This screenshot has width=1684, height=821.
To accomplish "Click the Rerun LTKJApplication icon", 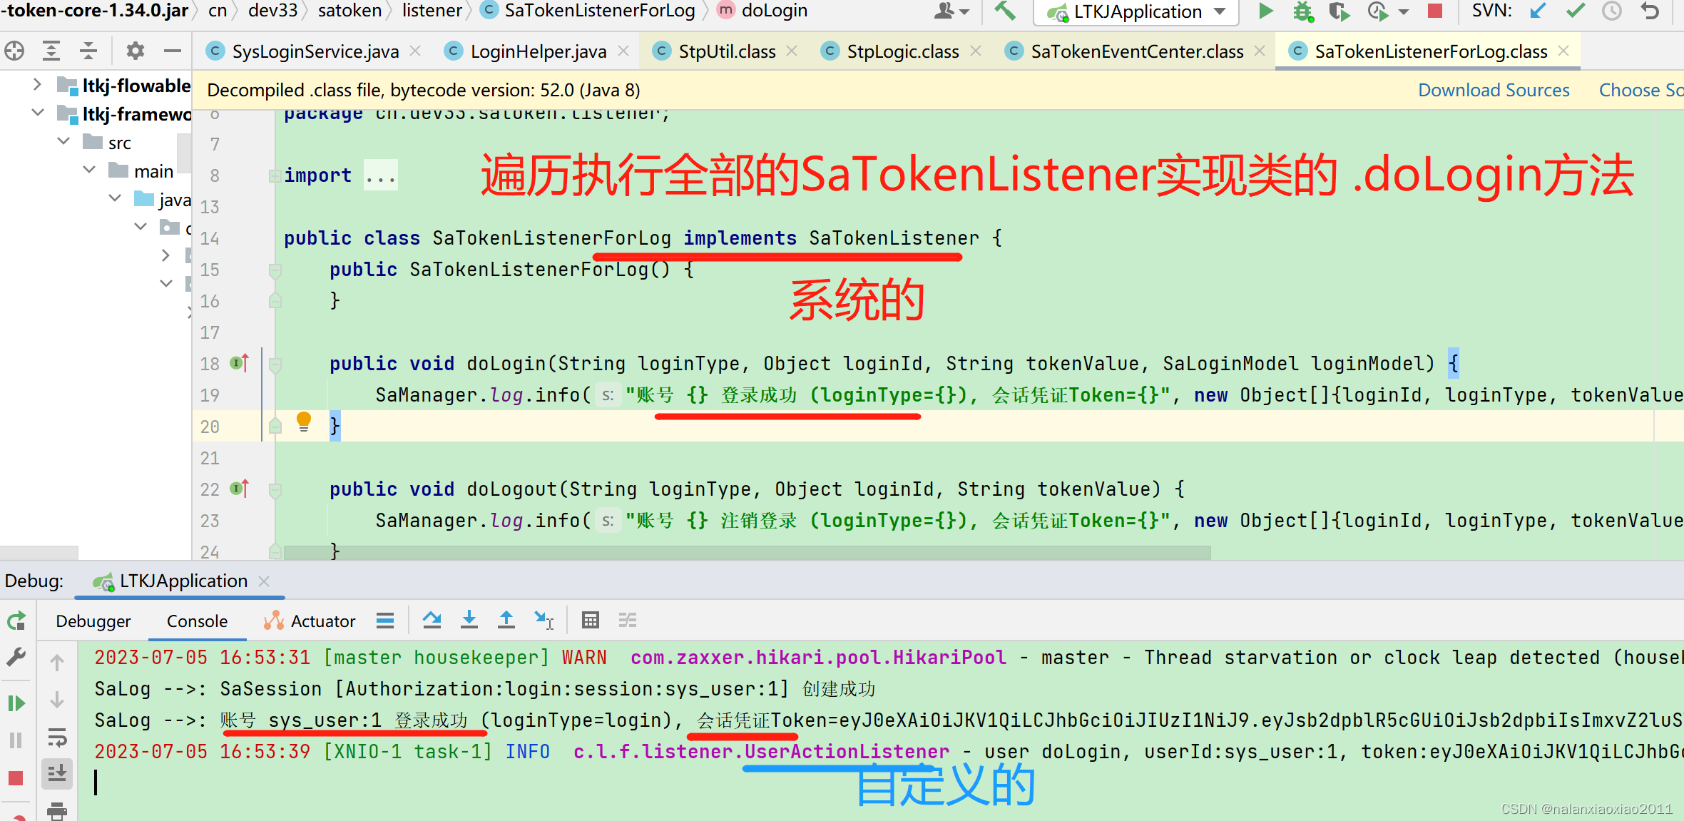I will tap(16, 621).
